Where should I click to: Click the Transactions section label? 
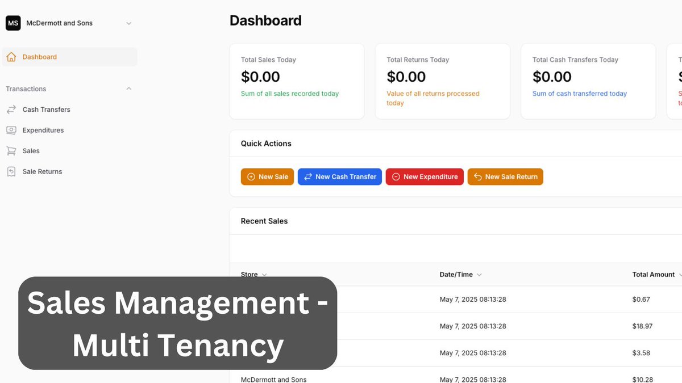(x=26, y=89)
